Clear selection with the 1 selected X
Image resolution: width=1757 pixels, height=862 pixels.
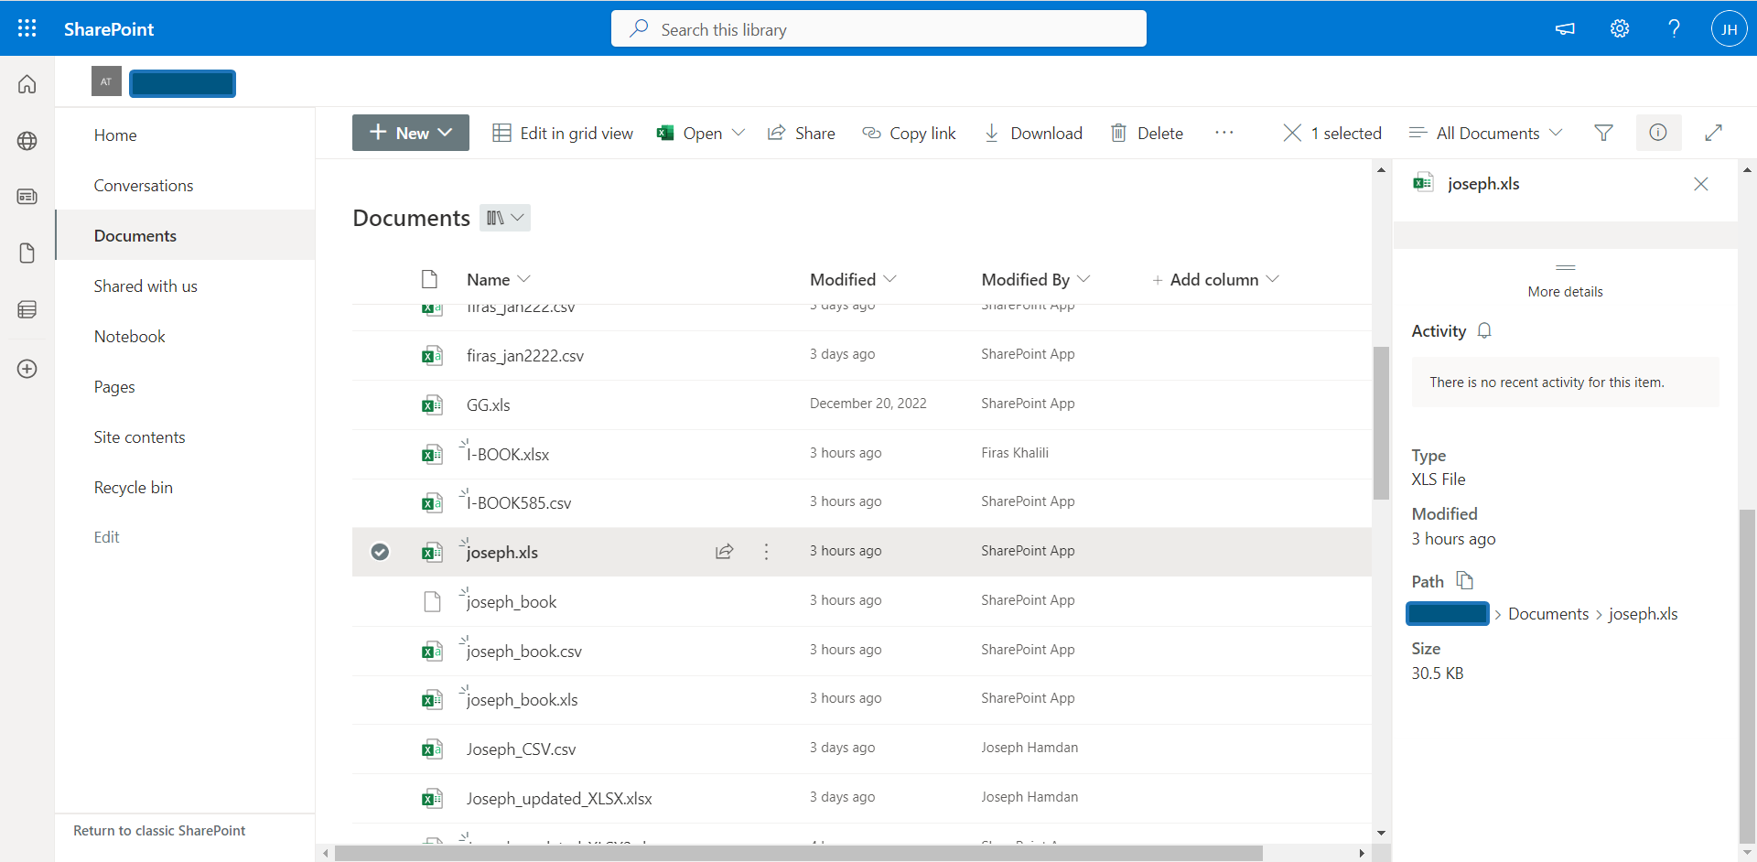point(1292,133)
